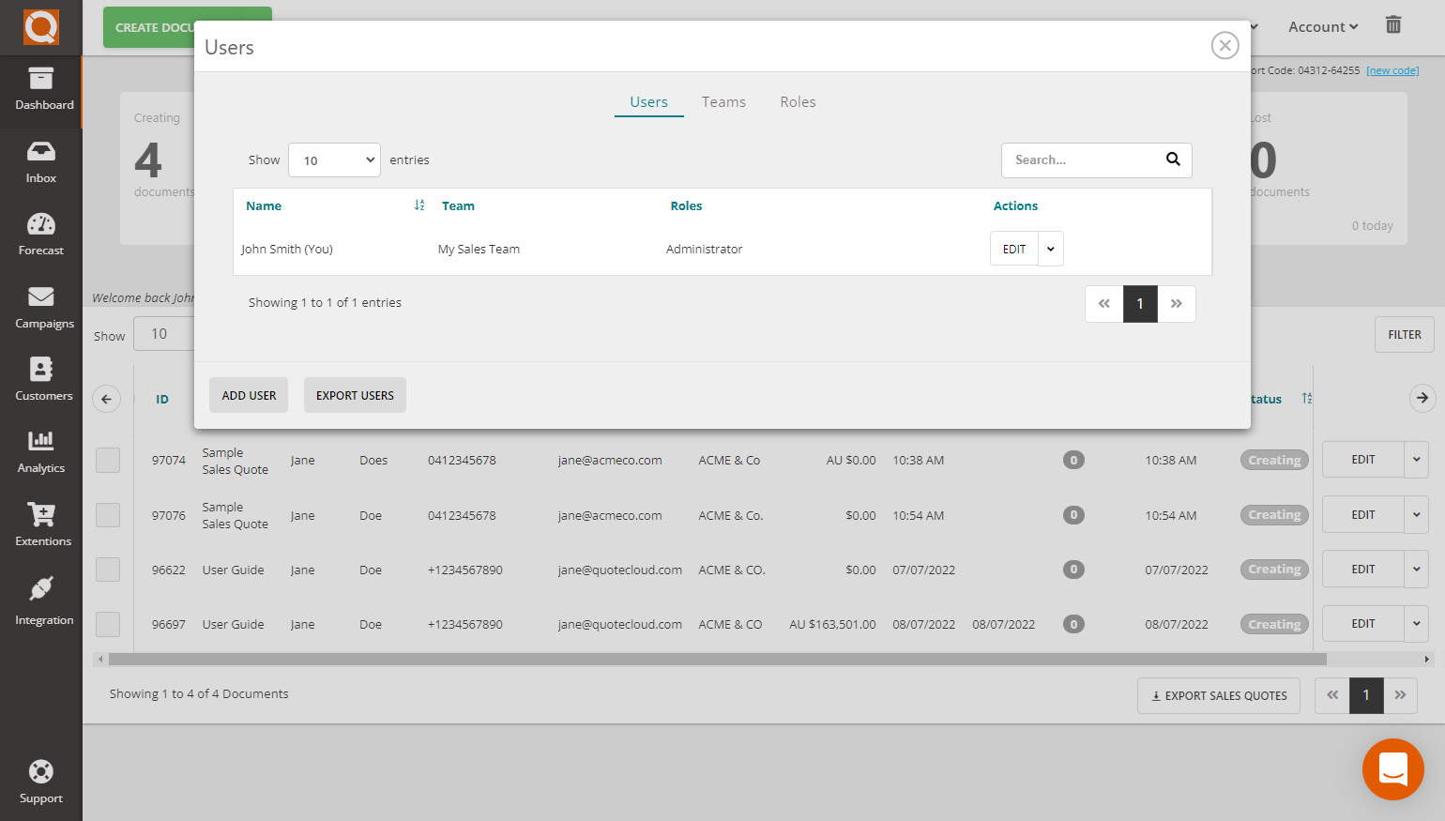
Task: Select the checkbox for document 97074
Action: (x=108, y=460)
